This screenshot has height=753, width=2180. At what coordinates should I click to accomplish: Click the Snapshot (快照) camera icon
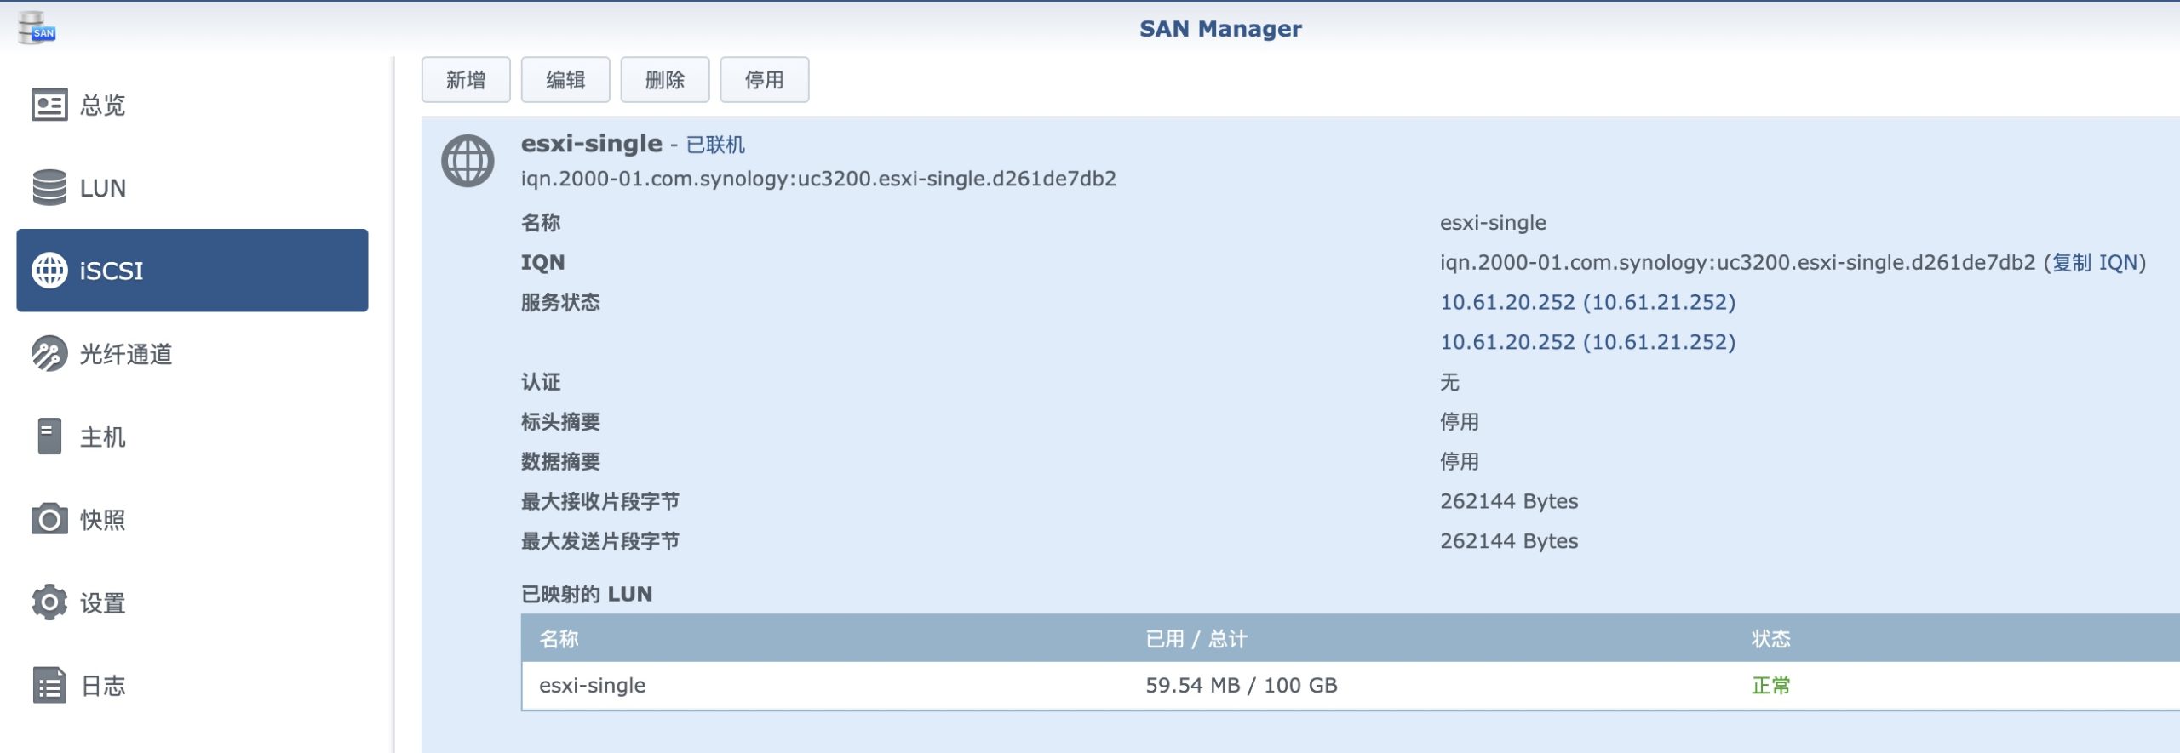click(49, 519)
